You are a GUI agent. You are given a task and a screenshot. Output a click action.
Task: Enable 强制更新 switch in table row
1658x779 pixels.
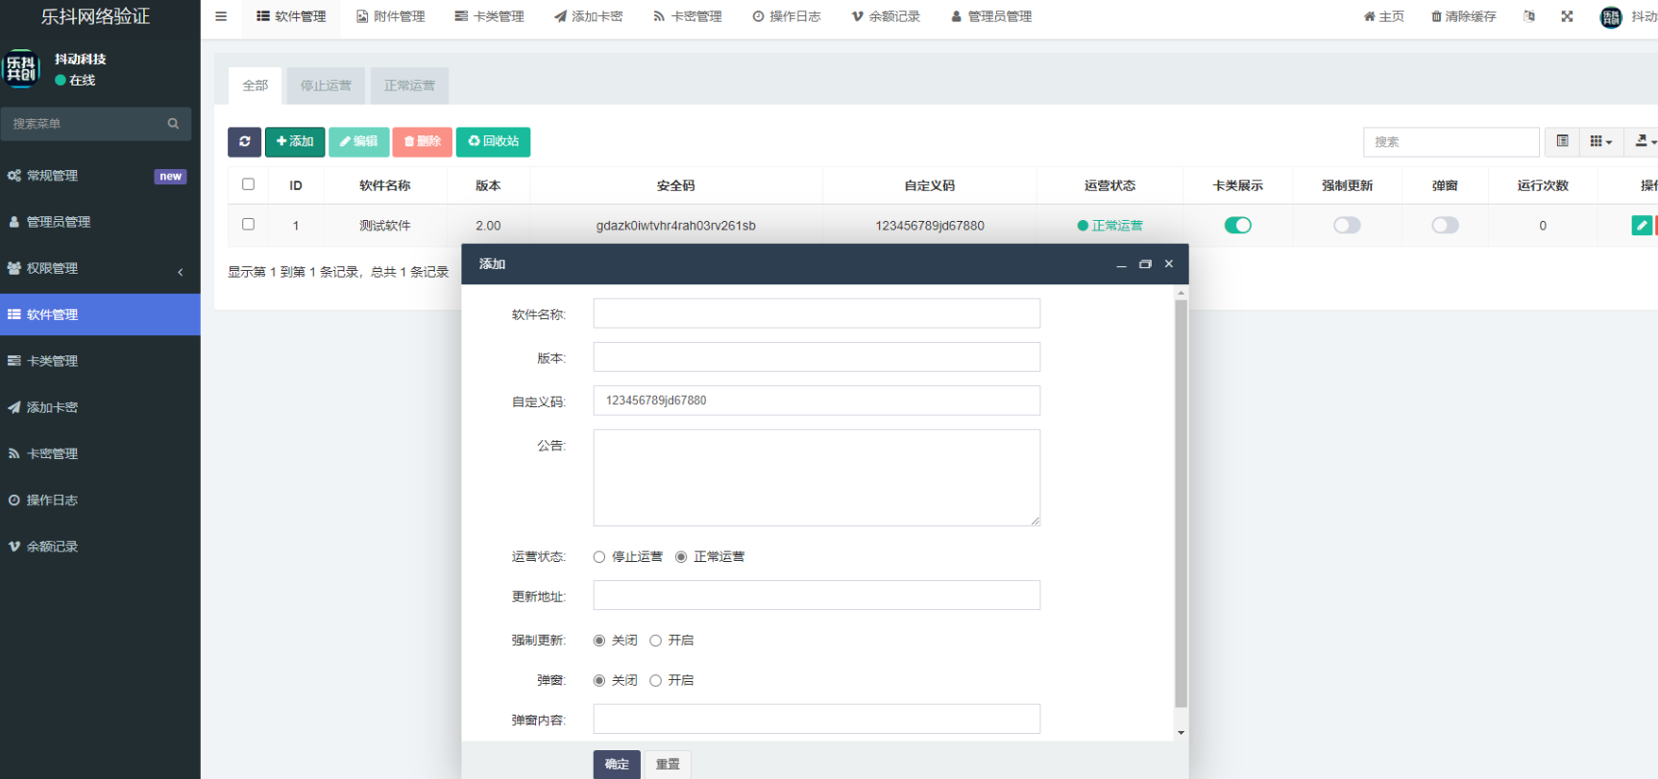[1347, 226]
